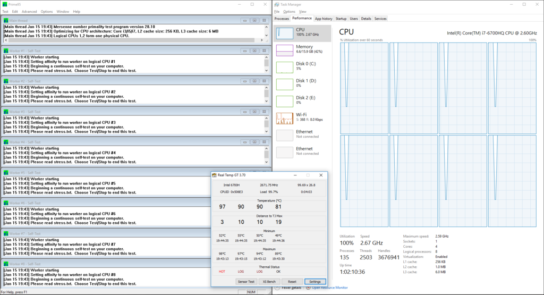
Task: Minimize the Main thread child window
Action: tap(245, 21)
